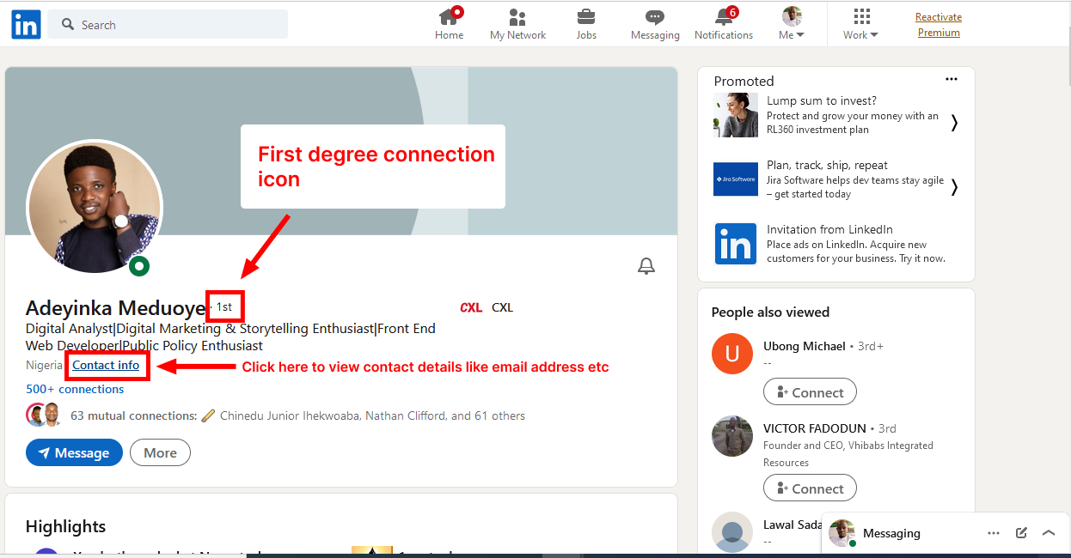This screenshot has height=558, width=1071.
Task: Click inside the Search field
Action: 168,24
